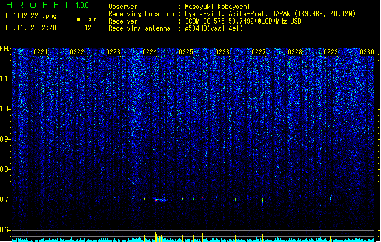Click the long bright meteor echo after 0224
The width and height of the screenshot is (381, 242).
pyautogui.click(x=160, y=200)
